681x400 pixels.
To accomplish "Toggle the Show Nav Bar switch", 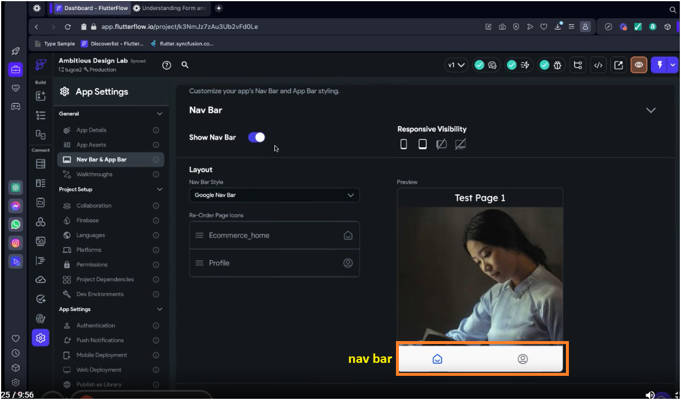I will click(257, 137).
